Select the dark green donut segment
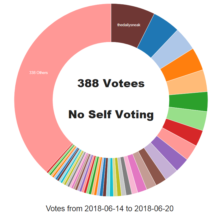 point(189,101)
